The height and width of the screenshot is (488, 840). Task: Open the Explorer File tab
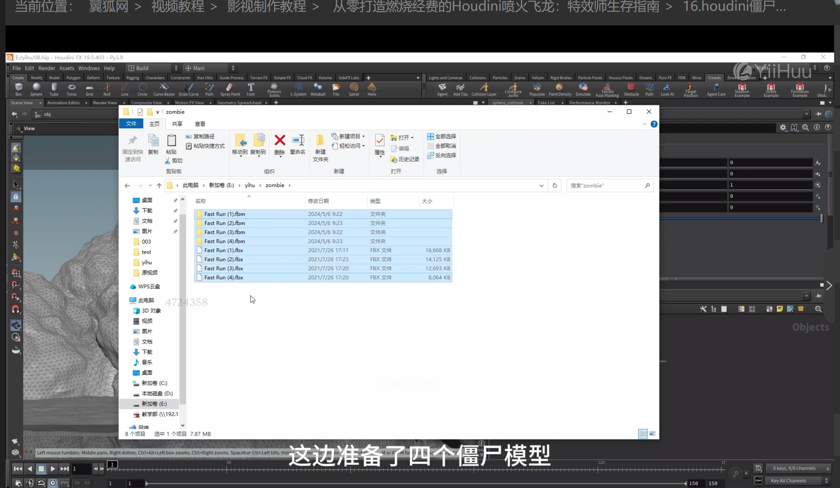(x=131, y=124)
